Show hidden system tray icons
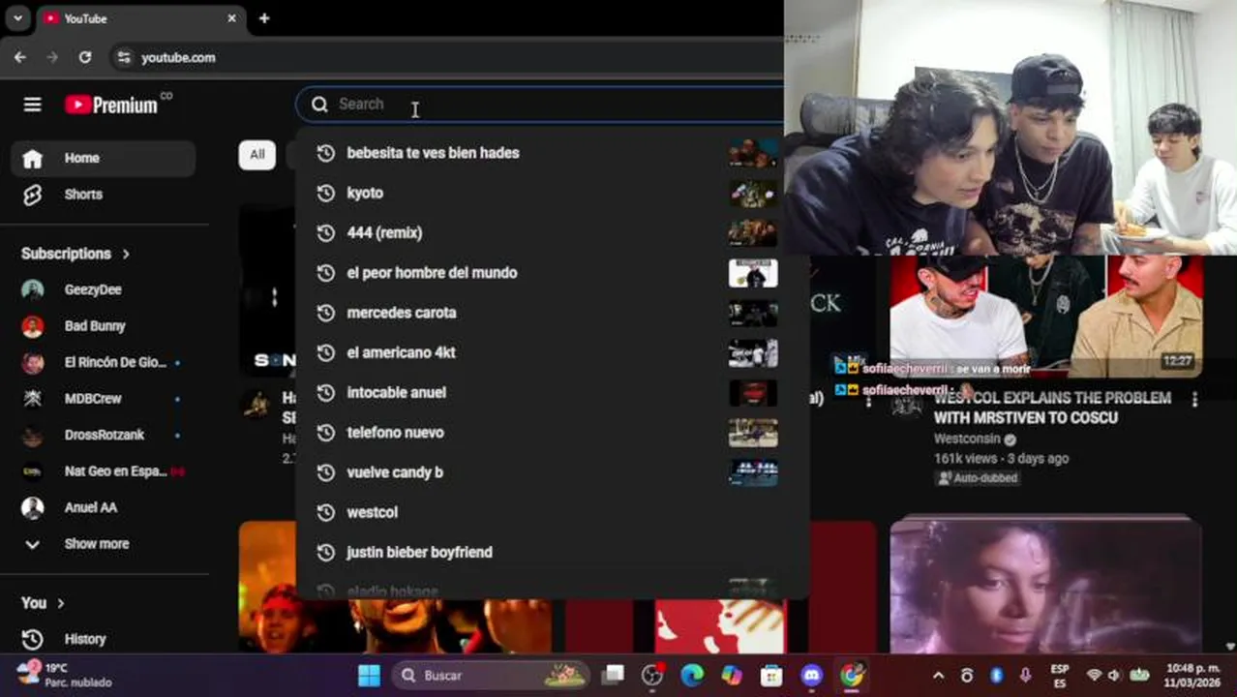The image size is (1237, 697). (938, 676)
